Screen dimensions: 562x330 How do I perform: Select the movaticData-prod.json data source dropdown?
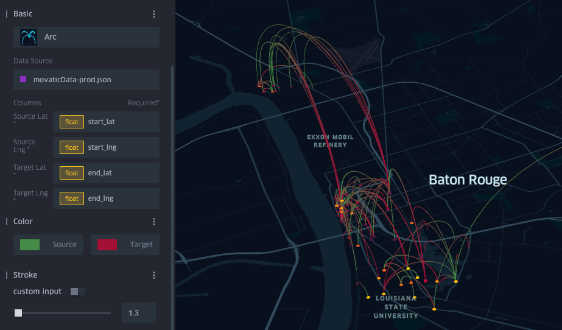point(86,80)
